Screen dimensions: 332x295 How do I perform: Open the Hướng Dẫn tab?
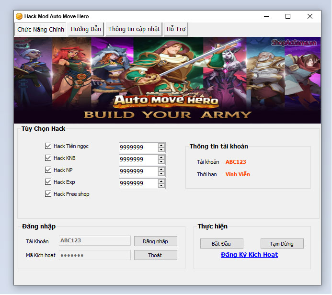click(86, 29)
